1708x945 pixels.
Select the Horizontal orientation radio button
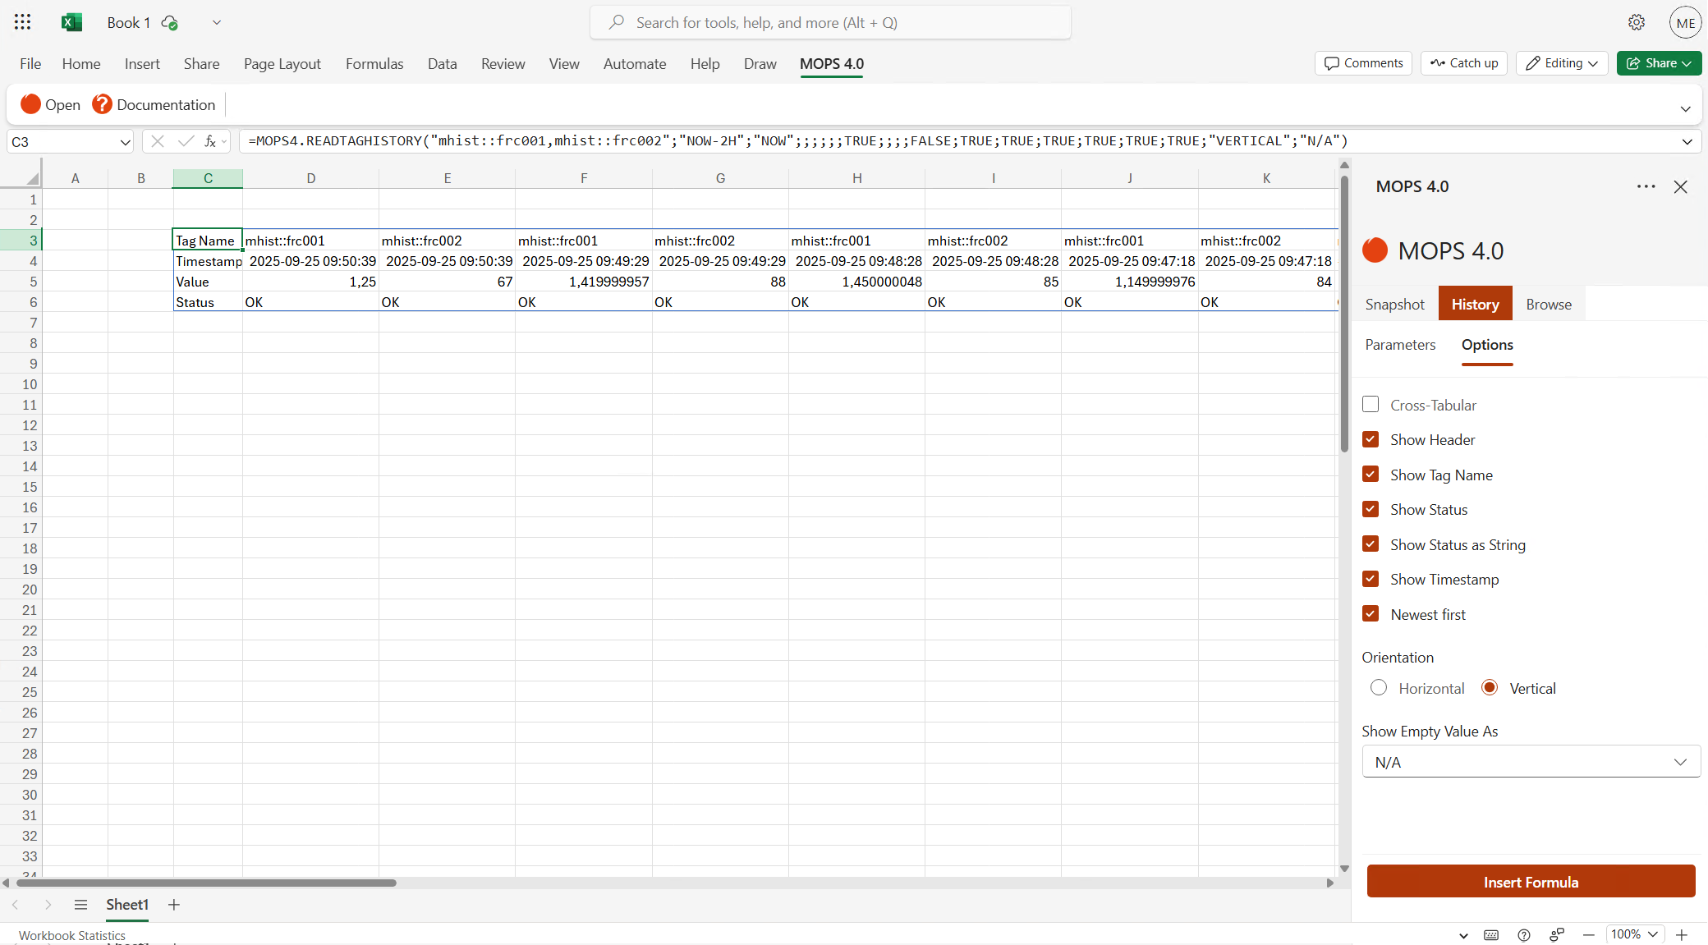[x=1379, y=687]
